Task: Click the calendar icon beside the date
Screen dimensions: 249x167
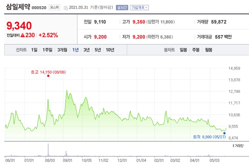Action: pyautogui.click(x=66, y=8)
